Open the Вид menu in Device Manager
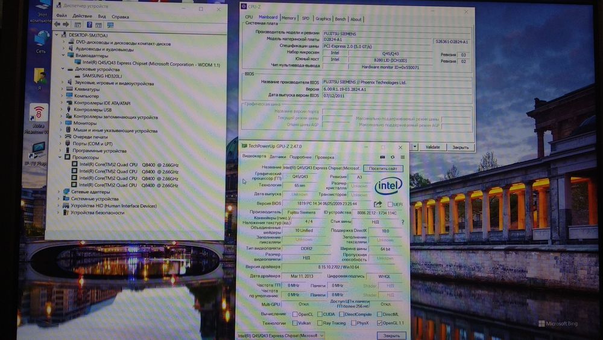 [x=102, y=16]
